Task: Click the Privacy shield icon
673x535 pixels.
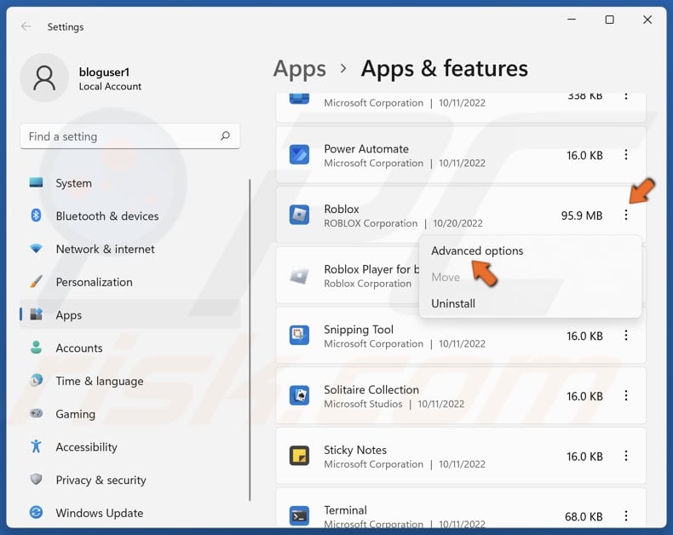Action: point(36,479)
